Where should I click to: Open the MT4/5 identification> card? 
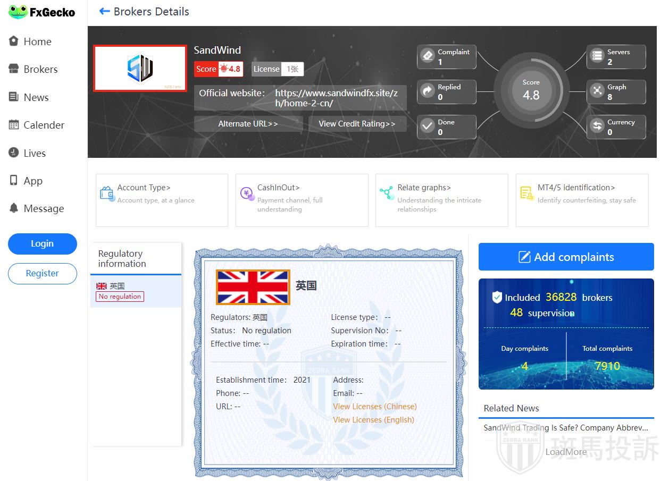[582, 200]
